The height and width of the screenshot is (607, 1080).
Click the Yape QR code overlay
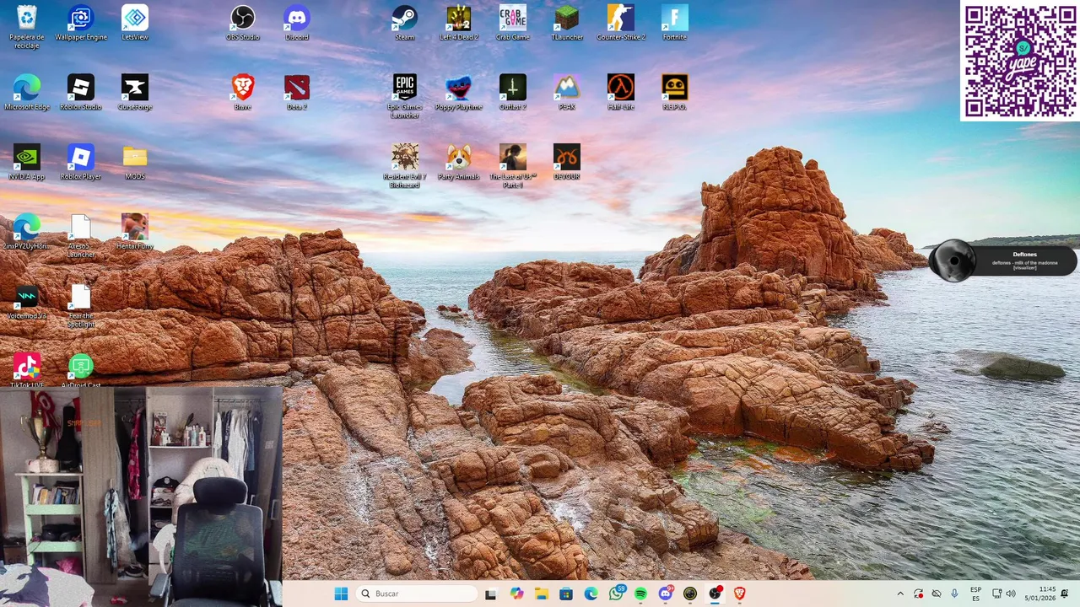(x=1020, y=61)
